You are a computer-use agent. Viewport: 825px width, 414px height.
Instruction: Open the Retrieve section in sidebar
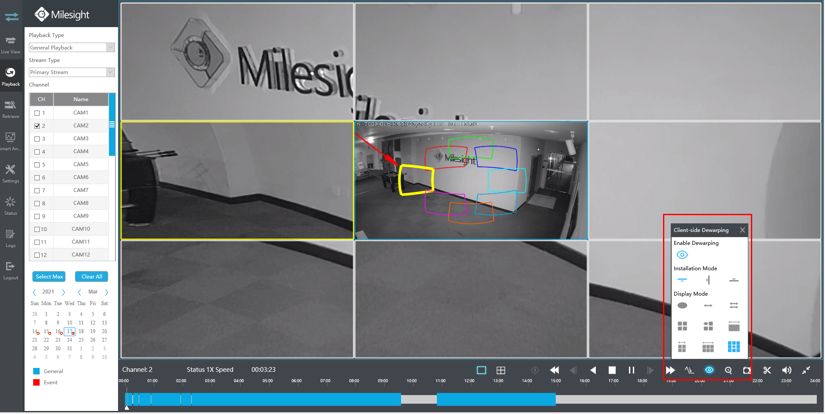pyautogui.click(x=11, y=109)
